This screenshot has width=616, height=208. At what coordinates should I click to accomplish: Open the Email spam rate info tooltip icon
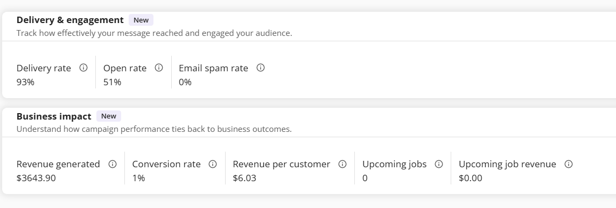[261, 68]
